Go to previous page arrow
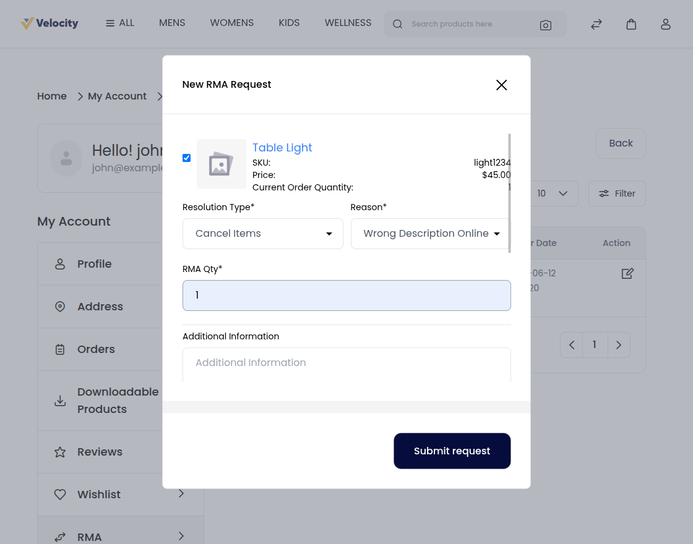693x544 pixels. point(572,345)
